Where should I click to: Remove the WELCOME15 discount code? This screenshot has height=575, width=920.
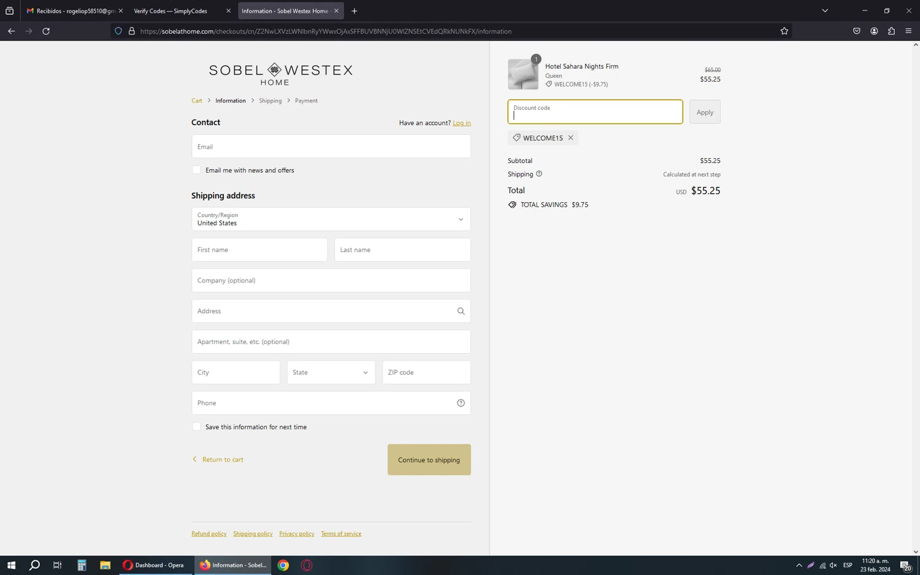pyautogui.click(x=570, y=138)
